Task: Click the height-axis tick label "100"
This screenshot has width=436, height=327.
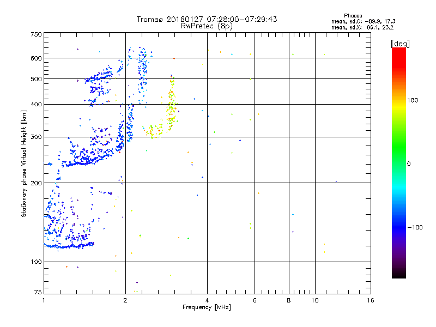Action: (36, 262)
